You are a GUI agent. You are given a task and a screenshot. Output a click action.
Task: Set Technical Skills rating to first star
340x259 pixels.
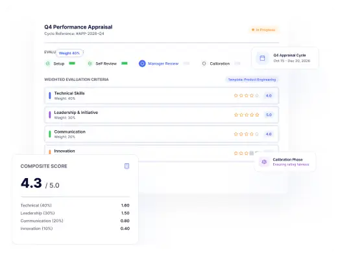coord(236,95)
